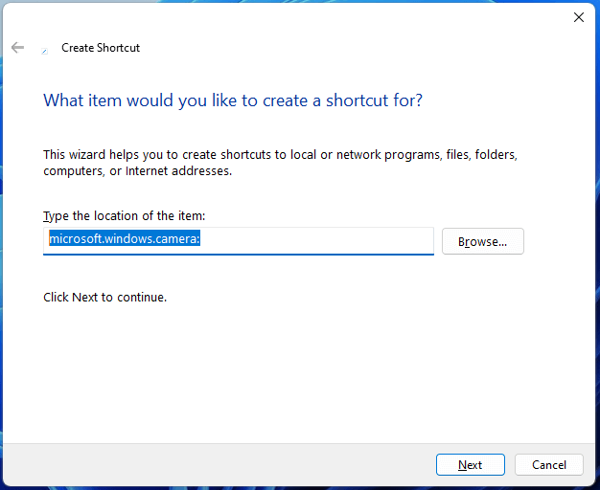Place cursor in highlighted microsoft.windows.camera: text
Screen dimensions: 600x490
click(x=125, y=238)
